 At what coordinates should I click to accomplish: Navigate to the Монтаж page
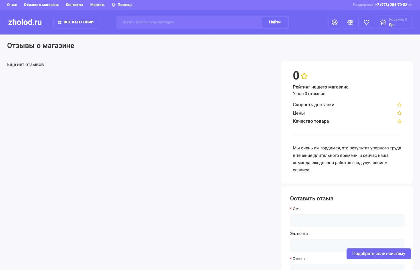pyautogui.click(x=97, y=5)
